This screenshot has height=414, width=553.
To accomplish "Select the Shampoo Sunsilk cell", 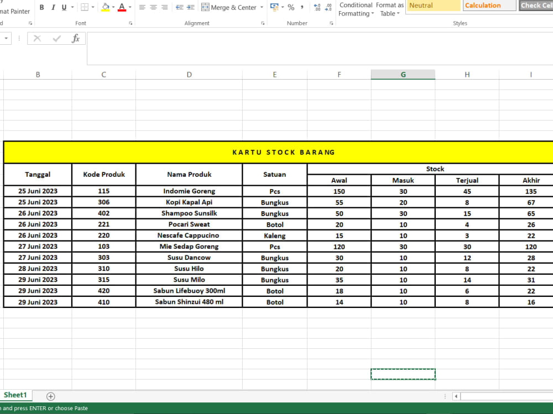I will click(189, 213).
